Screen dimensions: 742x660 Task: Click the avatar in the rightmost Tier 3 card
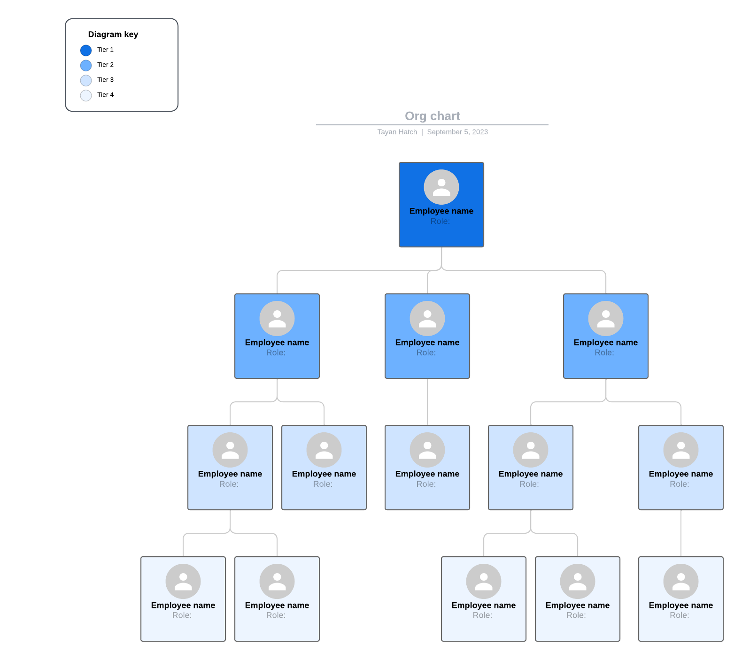click(x=680, y=450)
